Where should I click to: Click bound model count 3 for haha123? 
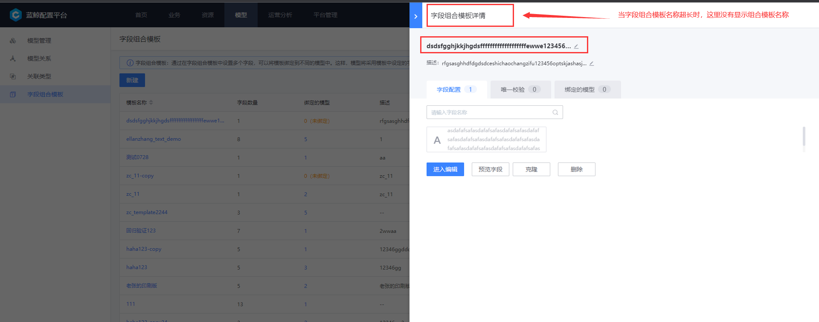[305, 268]
